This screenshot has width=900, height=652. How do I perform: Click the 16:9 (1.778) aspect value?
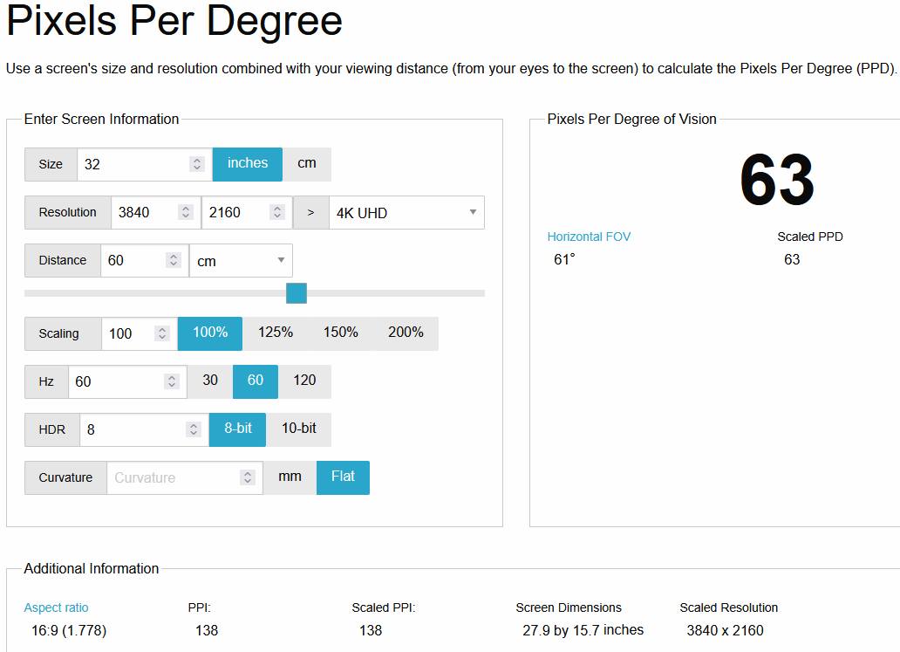(x=69, y=631)
